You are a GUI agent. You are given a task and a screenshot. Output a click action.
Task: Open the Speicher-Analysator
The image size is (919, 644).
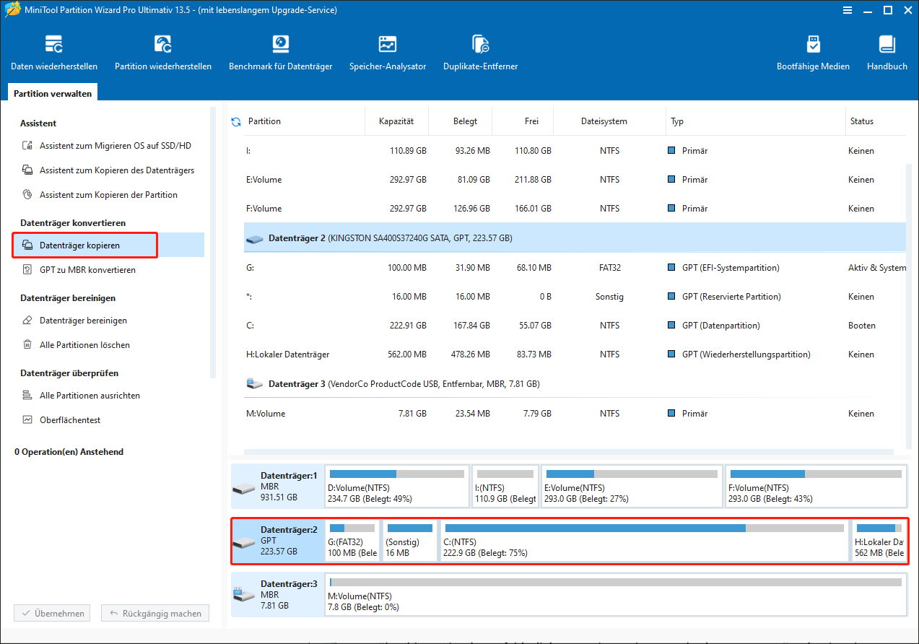(388, 53)
